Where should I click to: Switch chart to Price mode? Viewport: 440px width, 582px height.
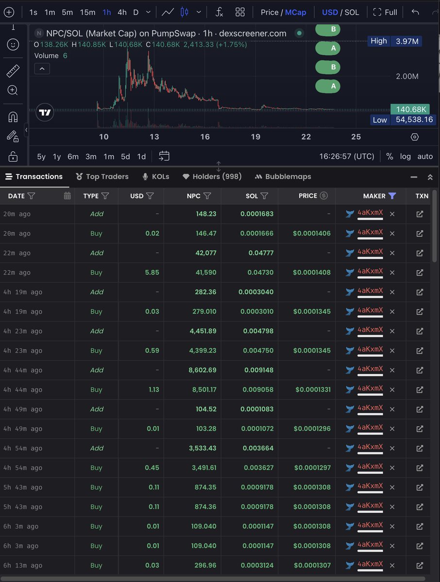tap(270, 12)
